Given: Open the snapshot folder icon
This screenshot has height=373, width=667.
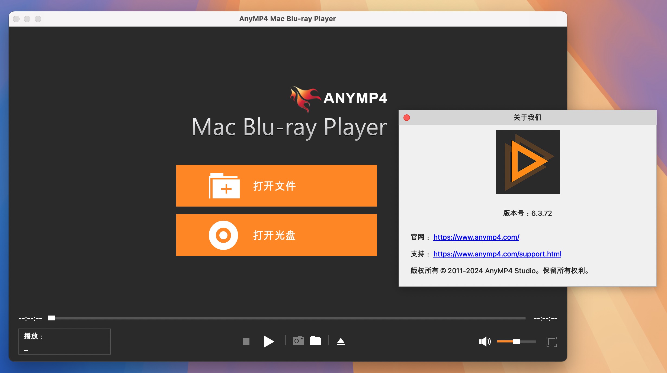Looking at the screenshot, I should point(316,341).
